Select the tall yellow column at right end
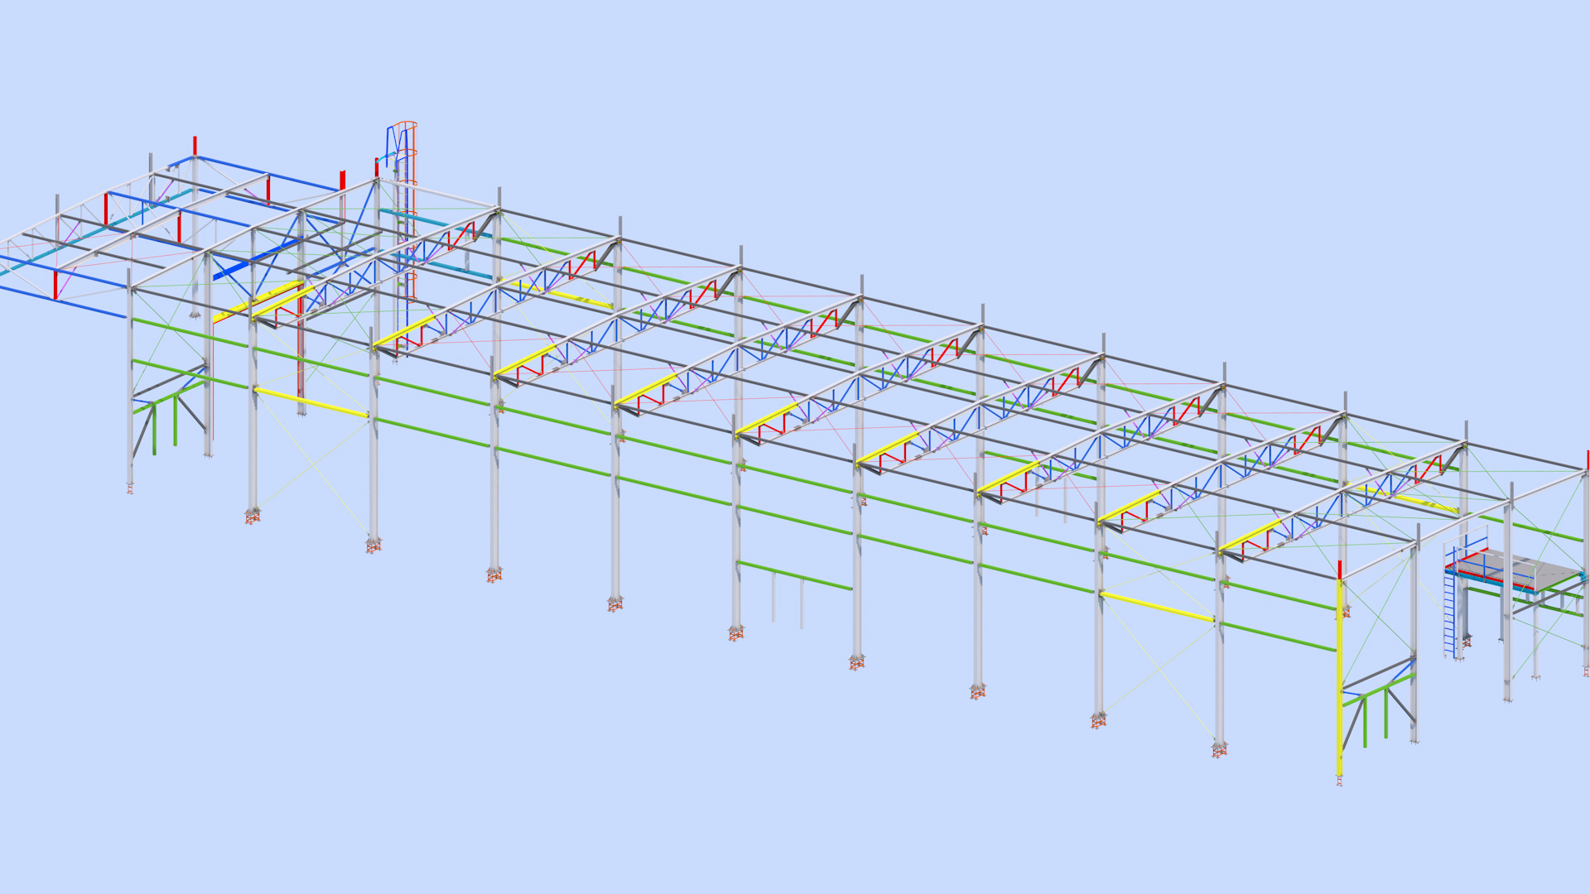Image resolution: width=1590 pixels, height=894 pixels. [x=1340, y=677]
